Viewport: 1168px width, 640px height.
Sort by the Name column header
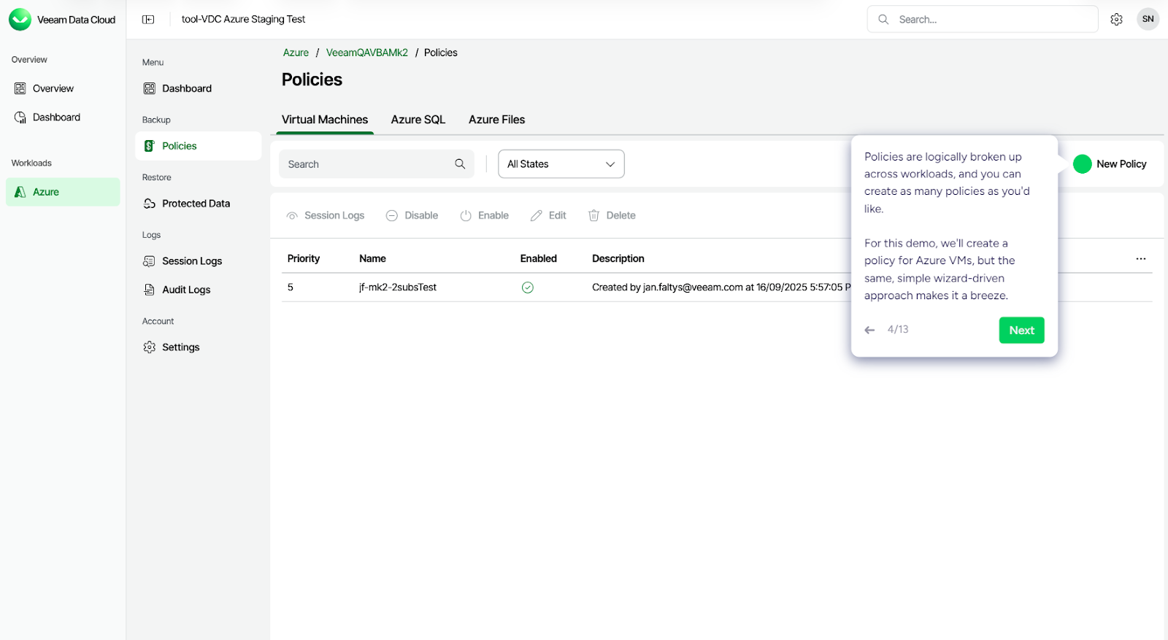click(x=372, y=259)
